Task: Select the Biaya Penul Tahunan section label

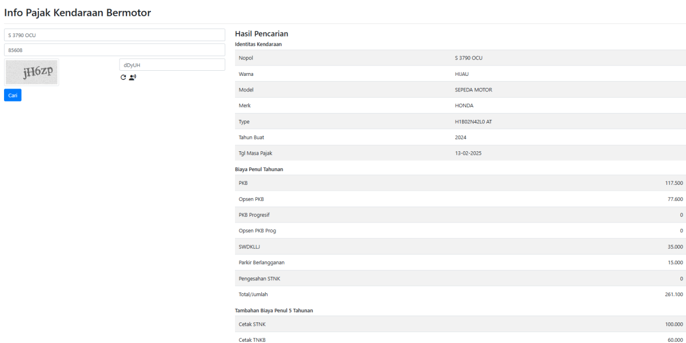Action: click(x=259, y=169)
